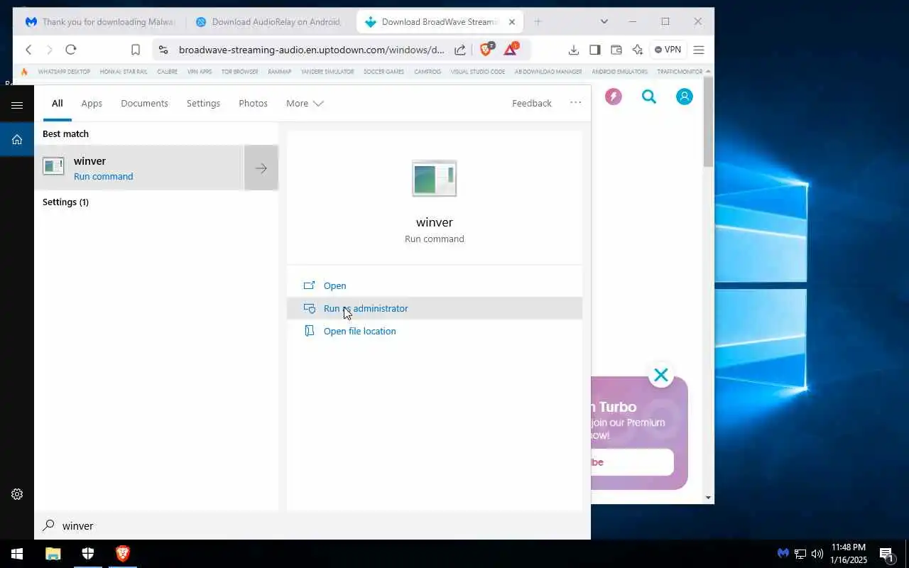The width and height of the screenshot is (909, 568).
Task: Open browser downloads icon
Action: point(574,50)
